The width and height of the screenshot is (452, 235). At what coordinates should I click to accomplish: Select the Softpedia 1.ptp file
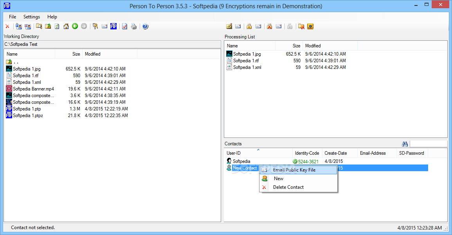point(27,108)
